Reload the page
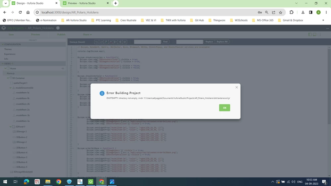Image resolution: width=331 pixels, height=186 pixels. point(20,13)
